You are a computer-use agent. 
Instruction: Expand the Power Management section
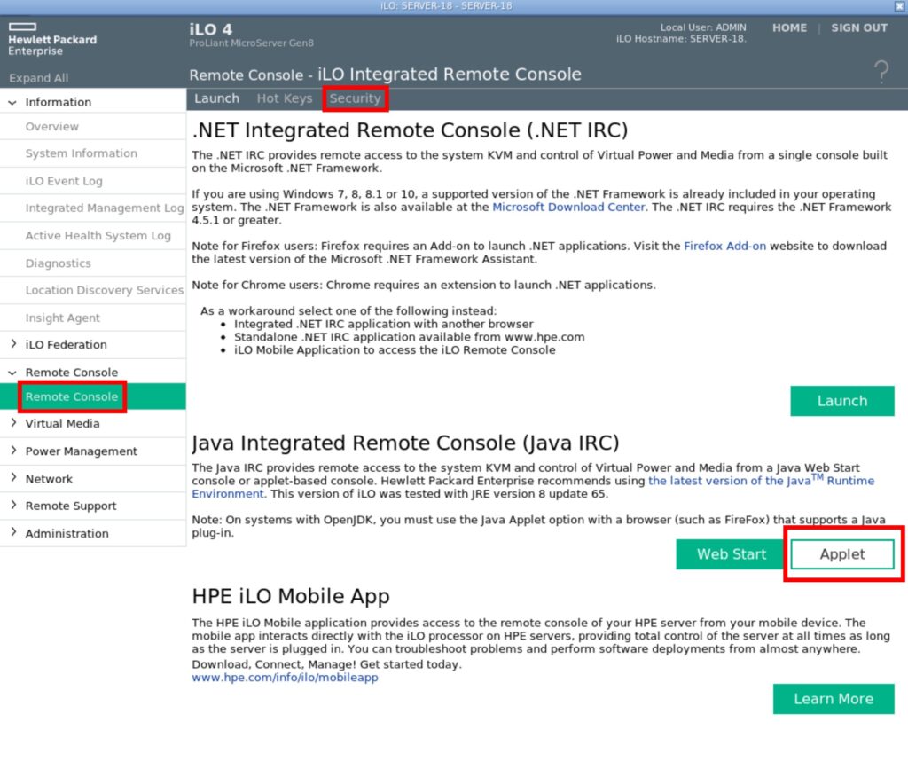12,451
